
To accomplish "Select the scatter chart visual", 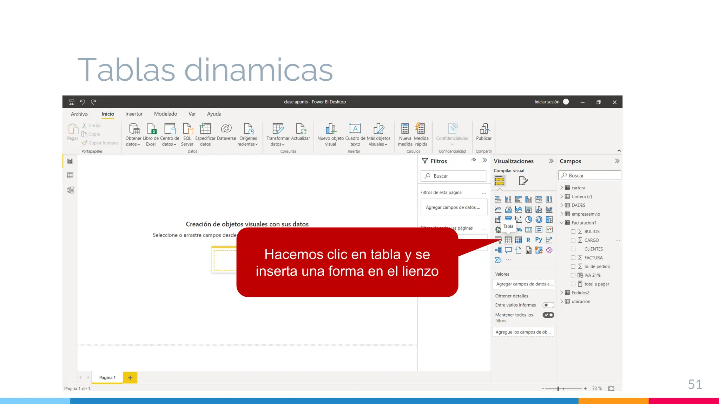I will pos(518,220).
